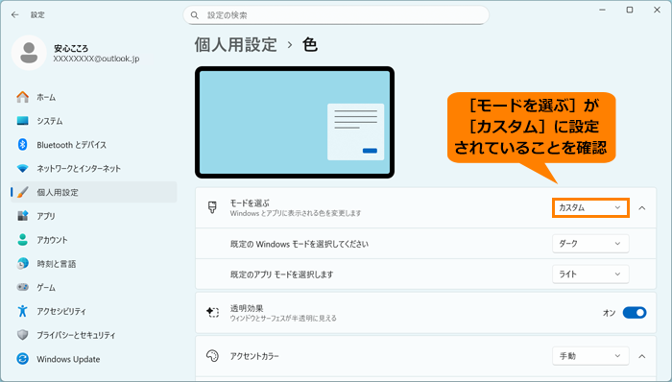The width and height of the screenshot is (672, 382).
Task: Open アプリ settings category
Action: tap(94, 216)
